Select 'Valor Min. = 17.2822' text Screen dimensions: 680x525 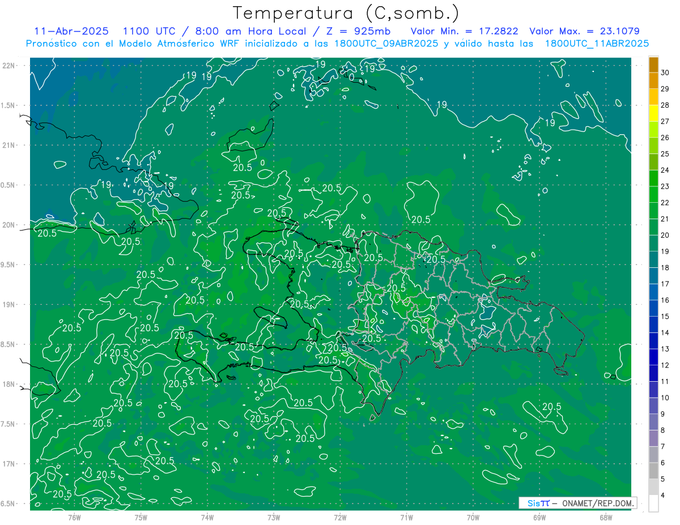tap(465, 31)
